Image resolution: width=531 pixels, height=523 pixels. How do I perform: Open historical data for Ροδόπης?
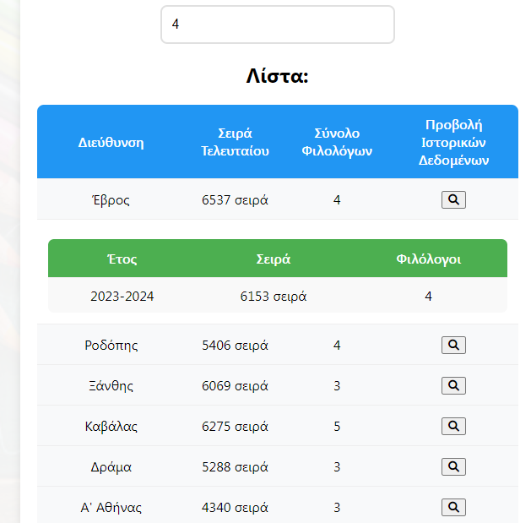pos(453,345)
